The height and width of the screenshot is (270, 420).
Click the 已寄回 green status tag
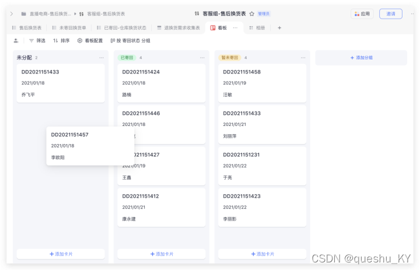point(127,58)
